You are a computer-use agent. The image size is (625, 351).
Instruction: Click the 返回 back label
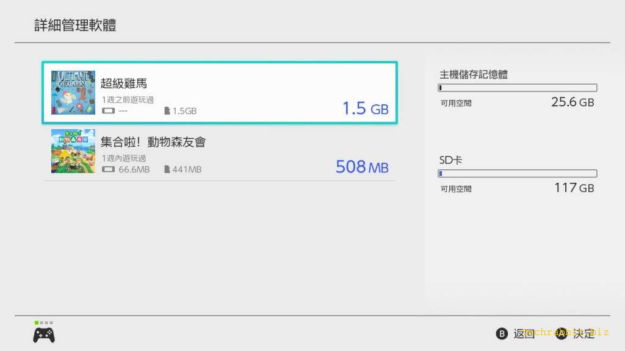(523, 333)
